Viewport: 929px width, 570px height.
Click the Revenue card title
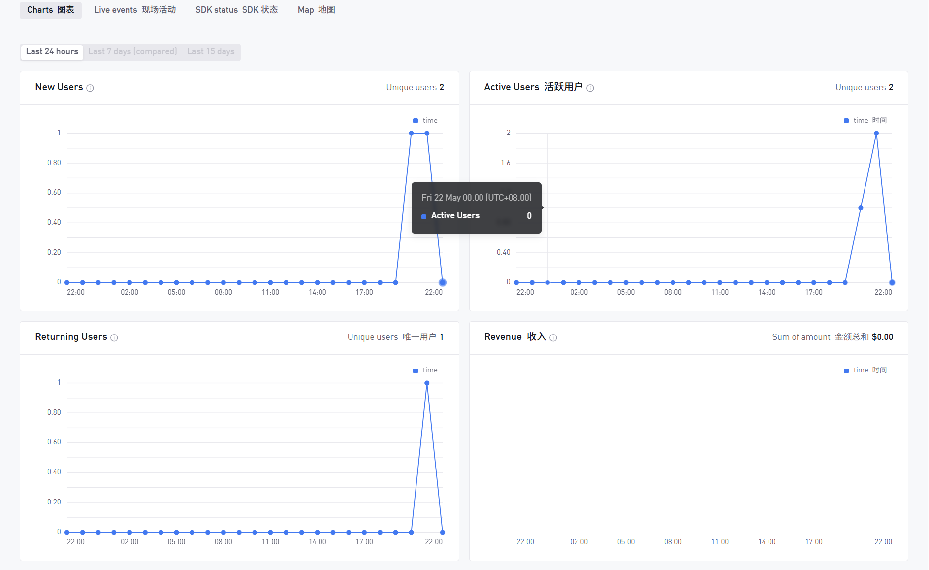pyautogui.click(x=515, y=337)
